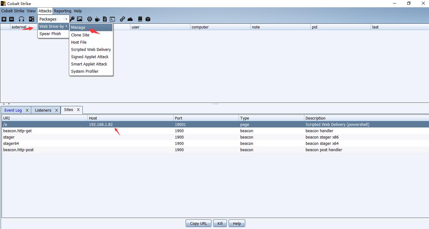This screenshot has width=429, height=229.
Task: Select the stager64 row
Action: click(x=215, y=143)
